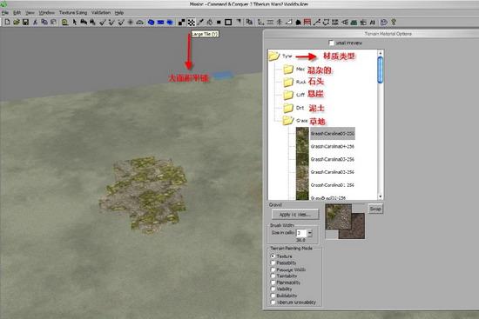
Task: Click the gray cloud-shaped toolbar icon
Action: pos(139,22)
